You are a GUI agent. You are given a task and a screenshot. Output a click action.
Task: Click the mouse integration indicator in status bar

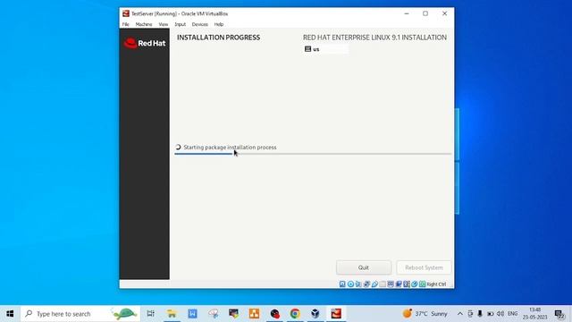coord(415,284)
